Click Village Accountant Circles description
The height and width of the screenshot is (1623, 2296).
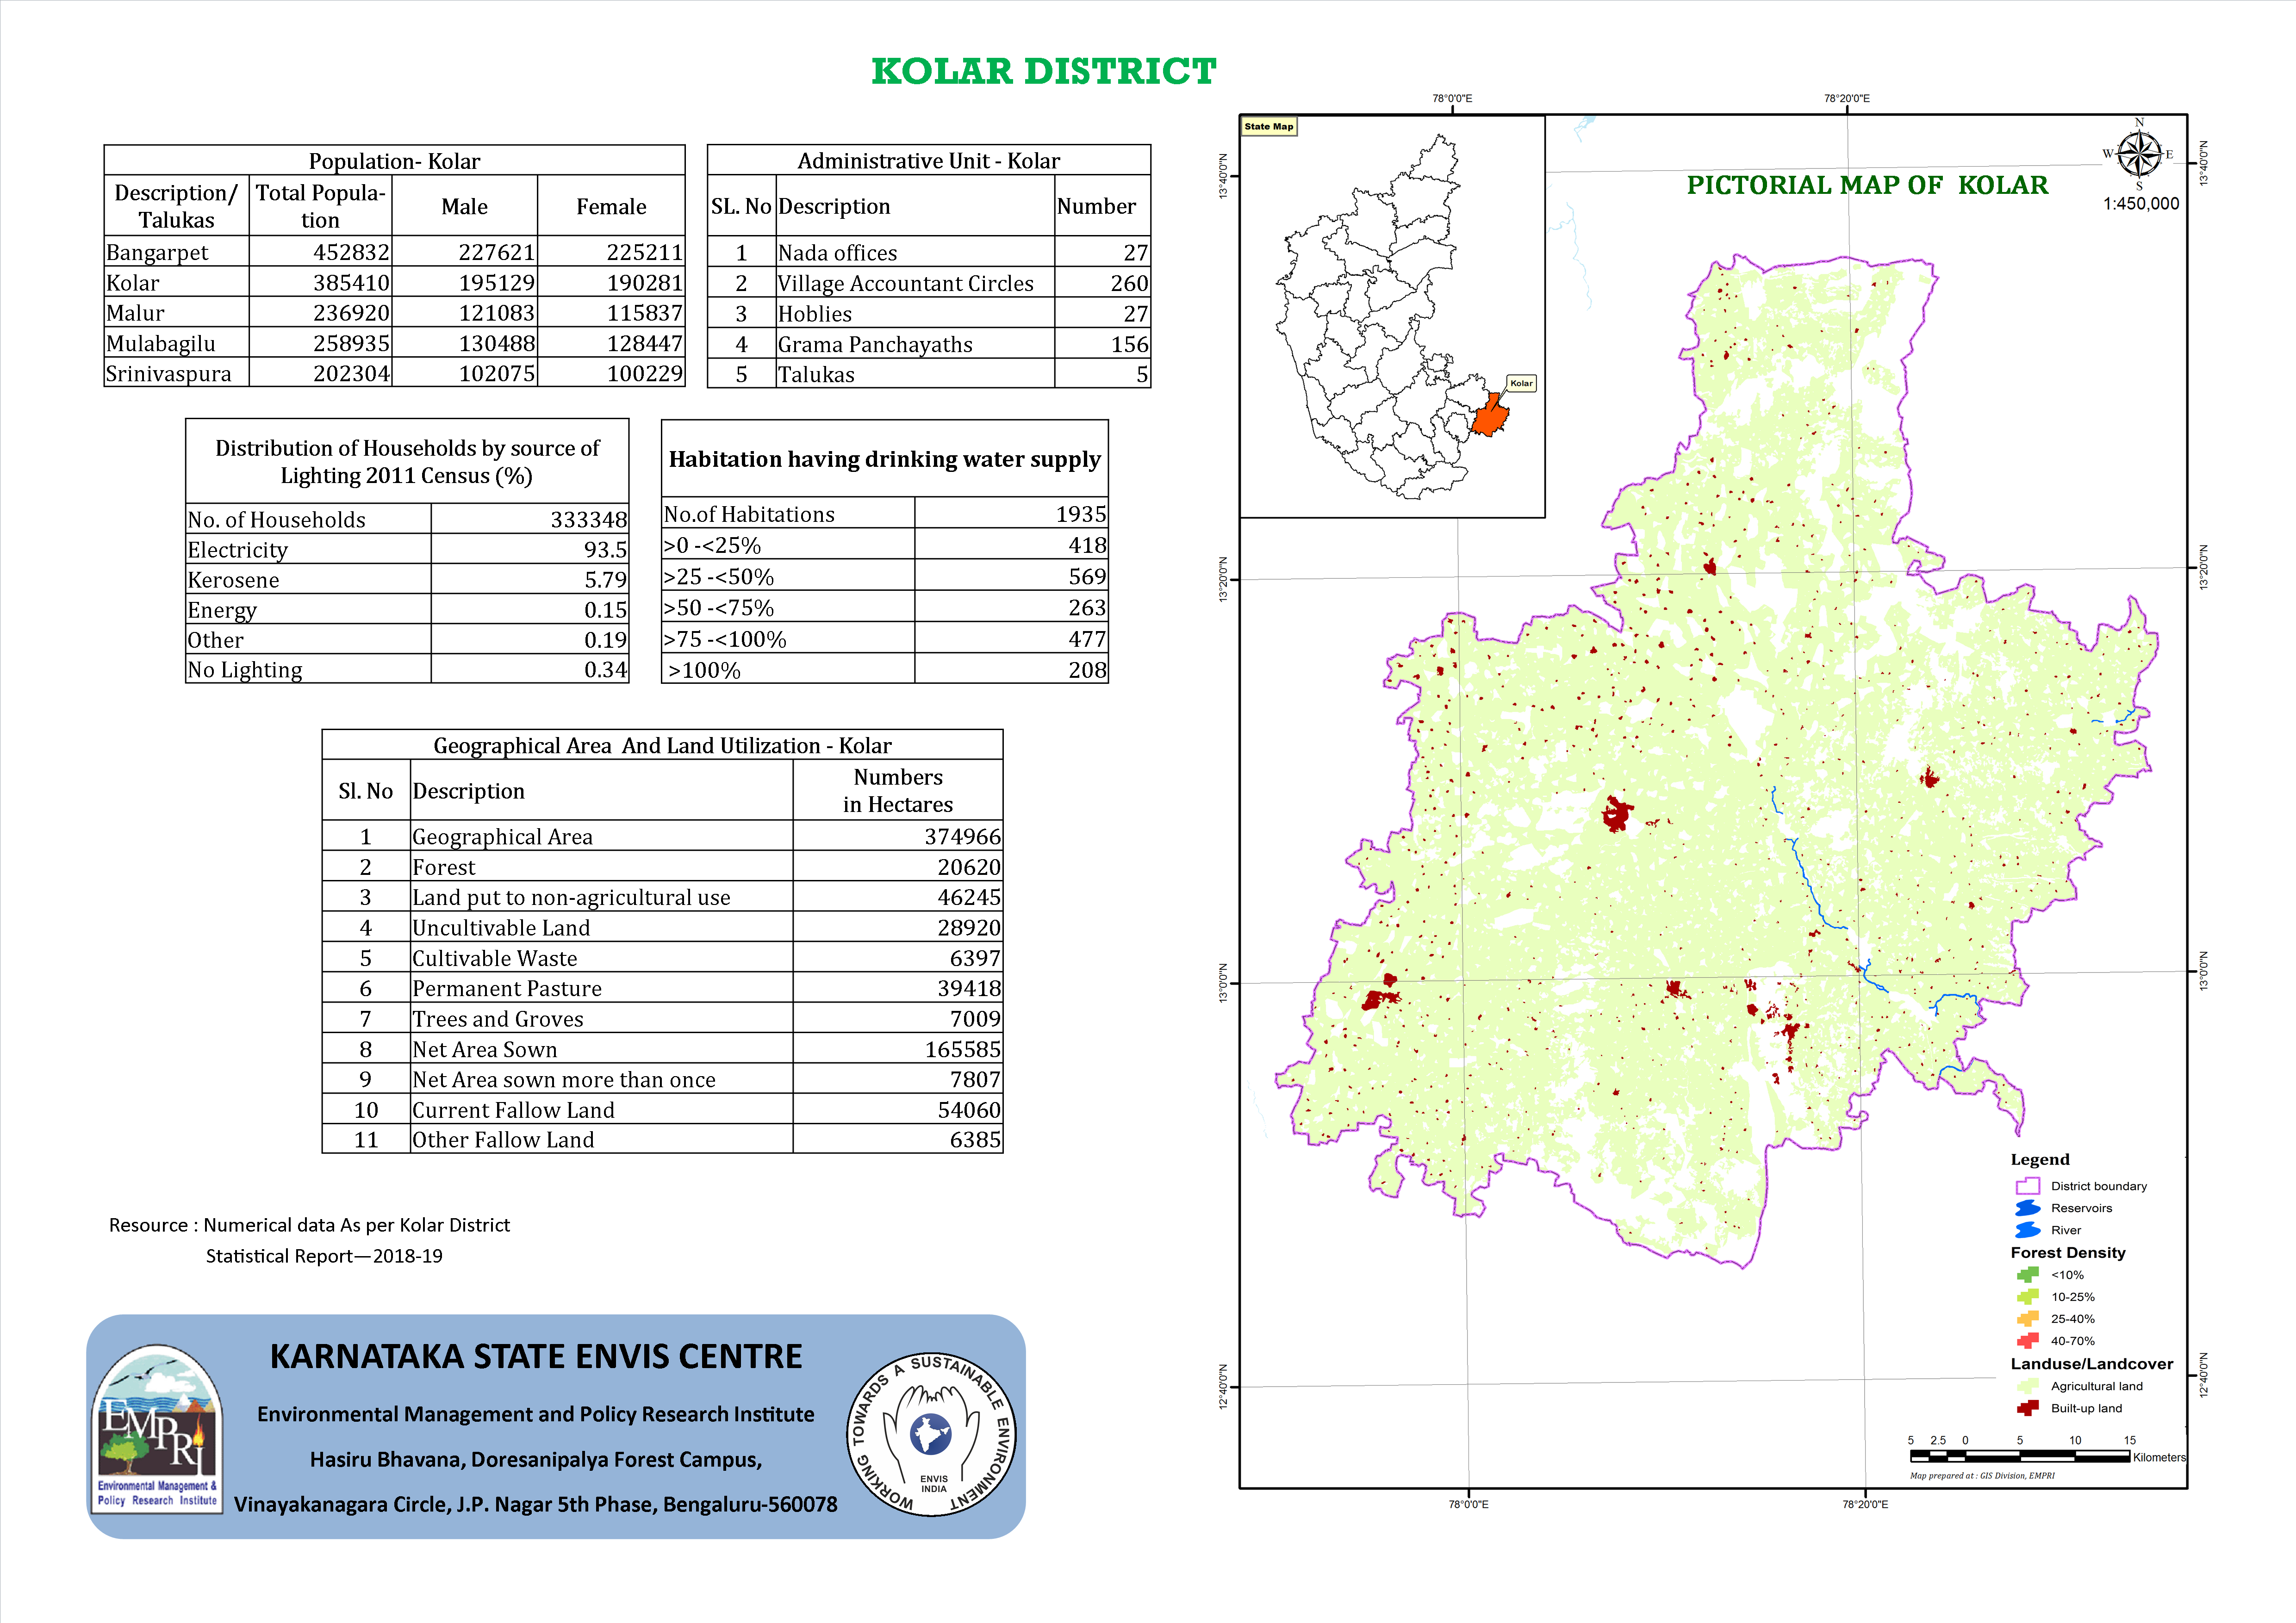pyautogui.click(x=905, y=284)
